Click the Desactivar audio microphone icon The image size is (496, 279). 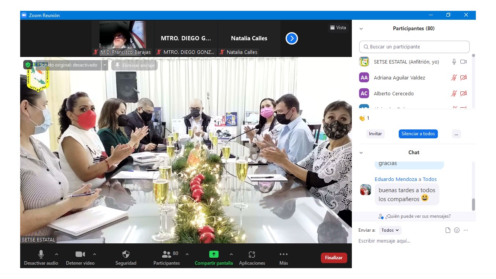(41, 254)
